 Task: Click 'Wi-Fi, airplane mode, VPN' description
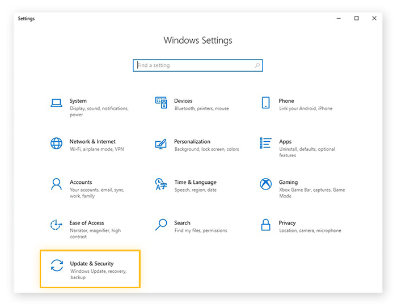[x=97, y=149]
